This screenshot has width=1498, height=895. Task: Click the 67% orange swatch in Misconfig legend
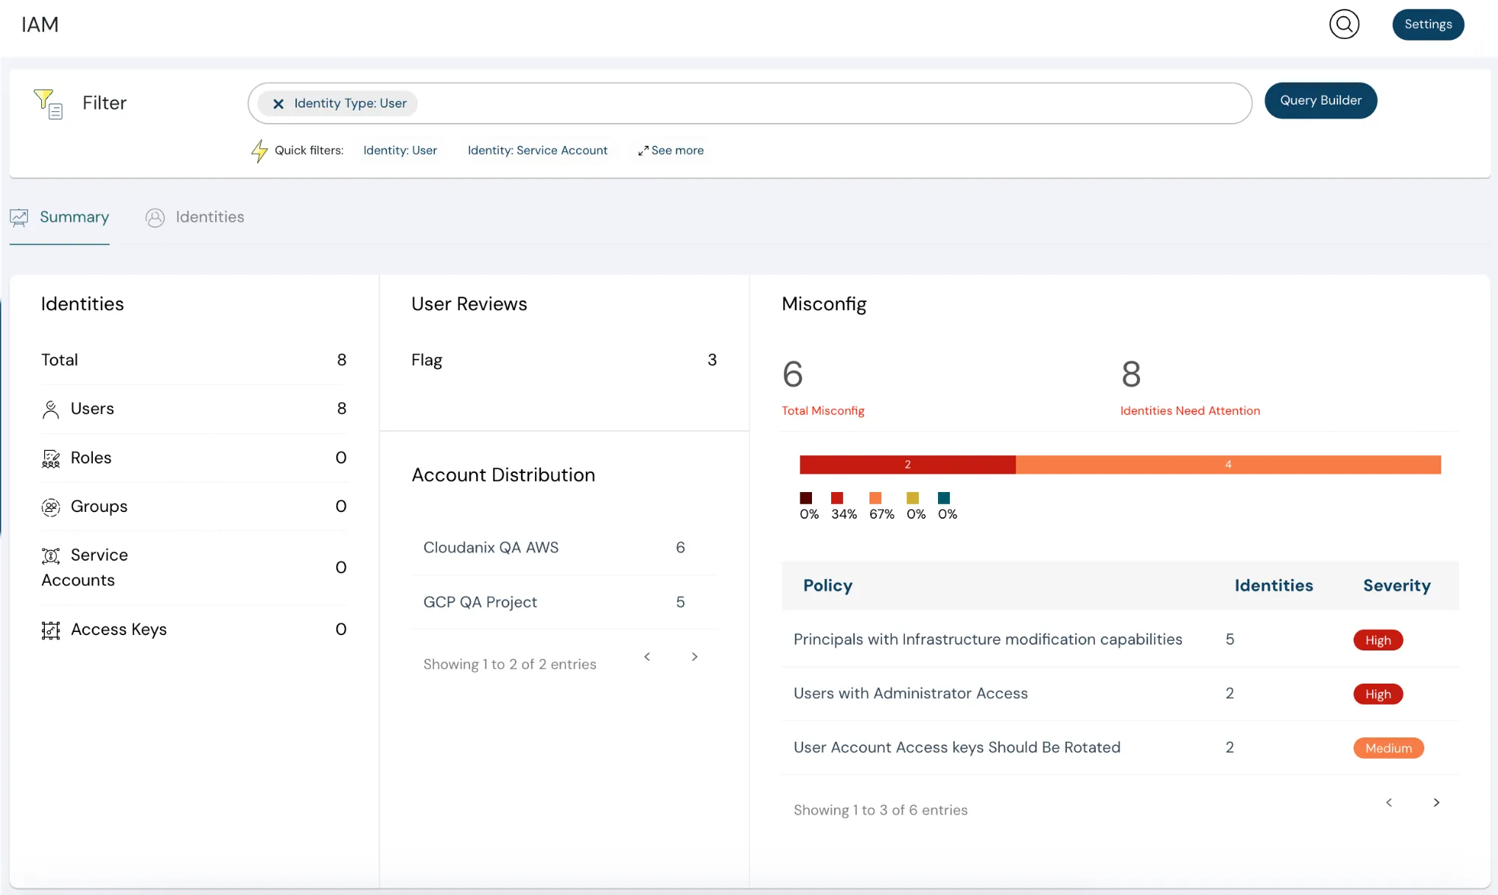tap(875, 499)
